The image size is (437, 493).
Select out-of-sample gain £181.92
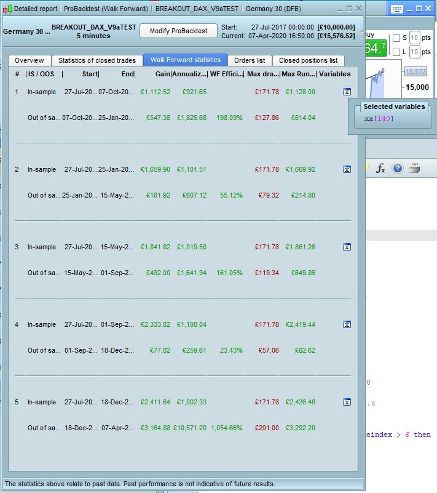(x=158, y=195)
